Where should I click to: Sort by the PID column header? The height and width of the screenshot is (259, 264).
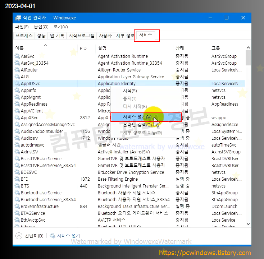[x=87, y=48]
